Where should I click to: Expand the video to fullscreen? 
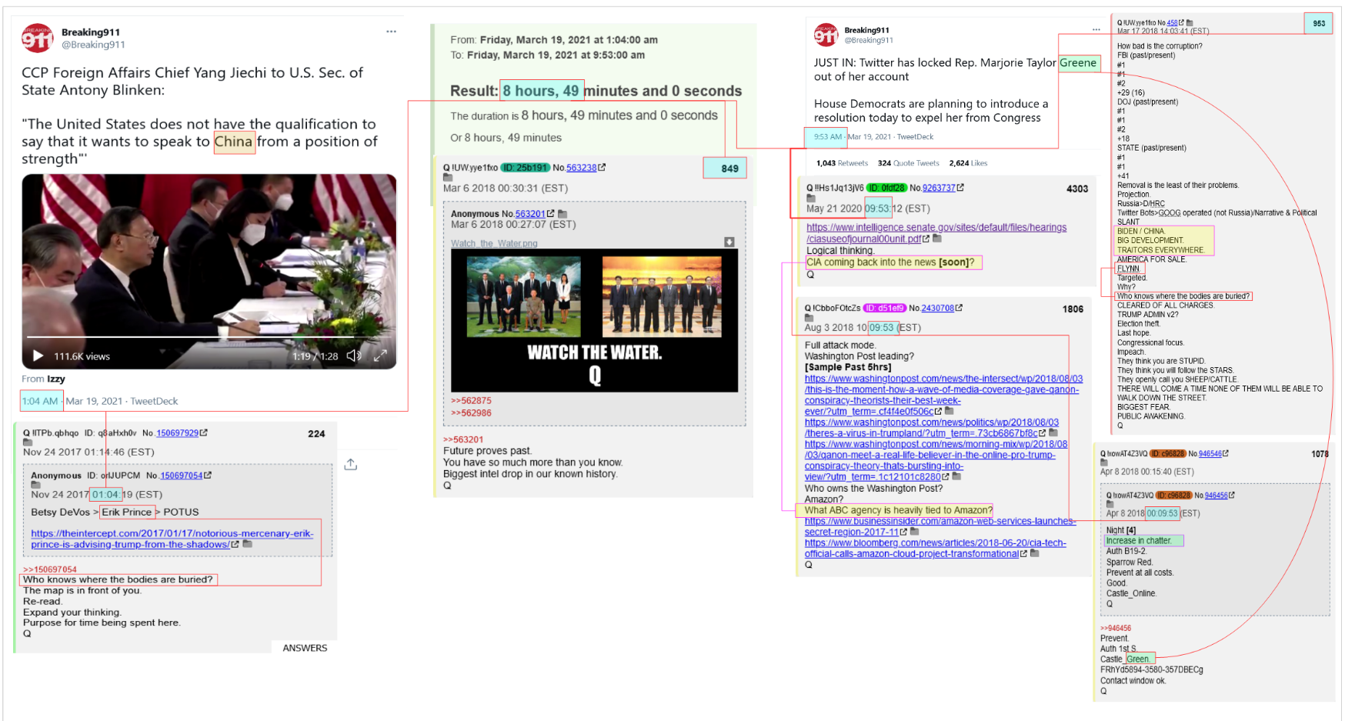tap(380, 355)
